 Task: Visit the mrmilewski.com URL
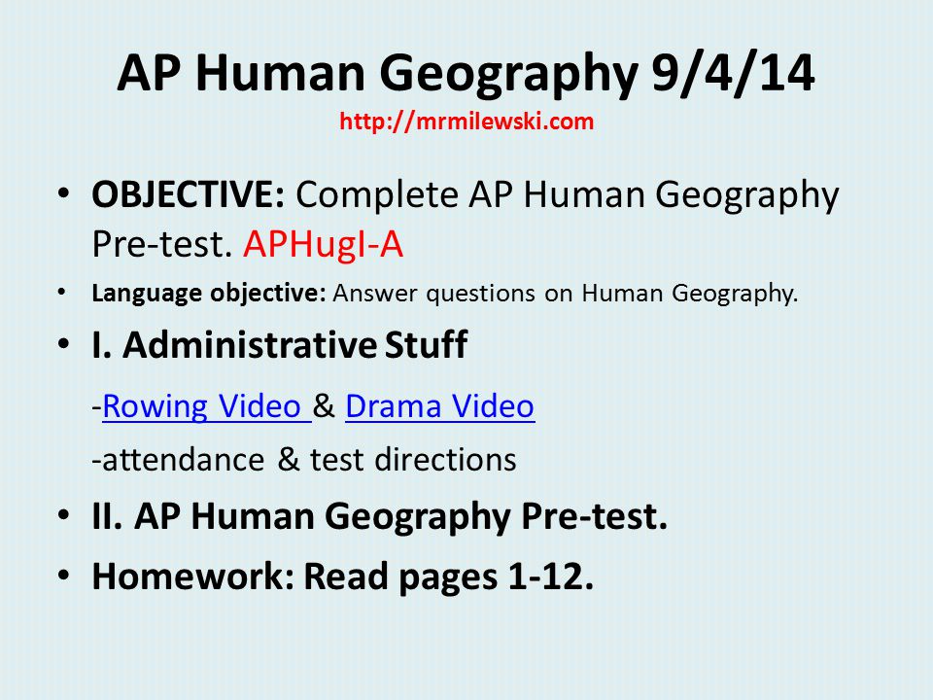coord(466,122)
